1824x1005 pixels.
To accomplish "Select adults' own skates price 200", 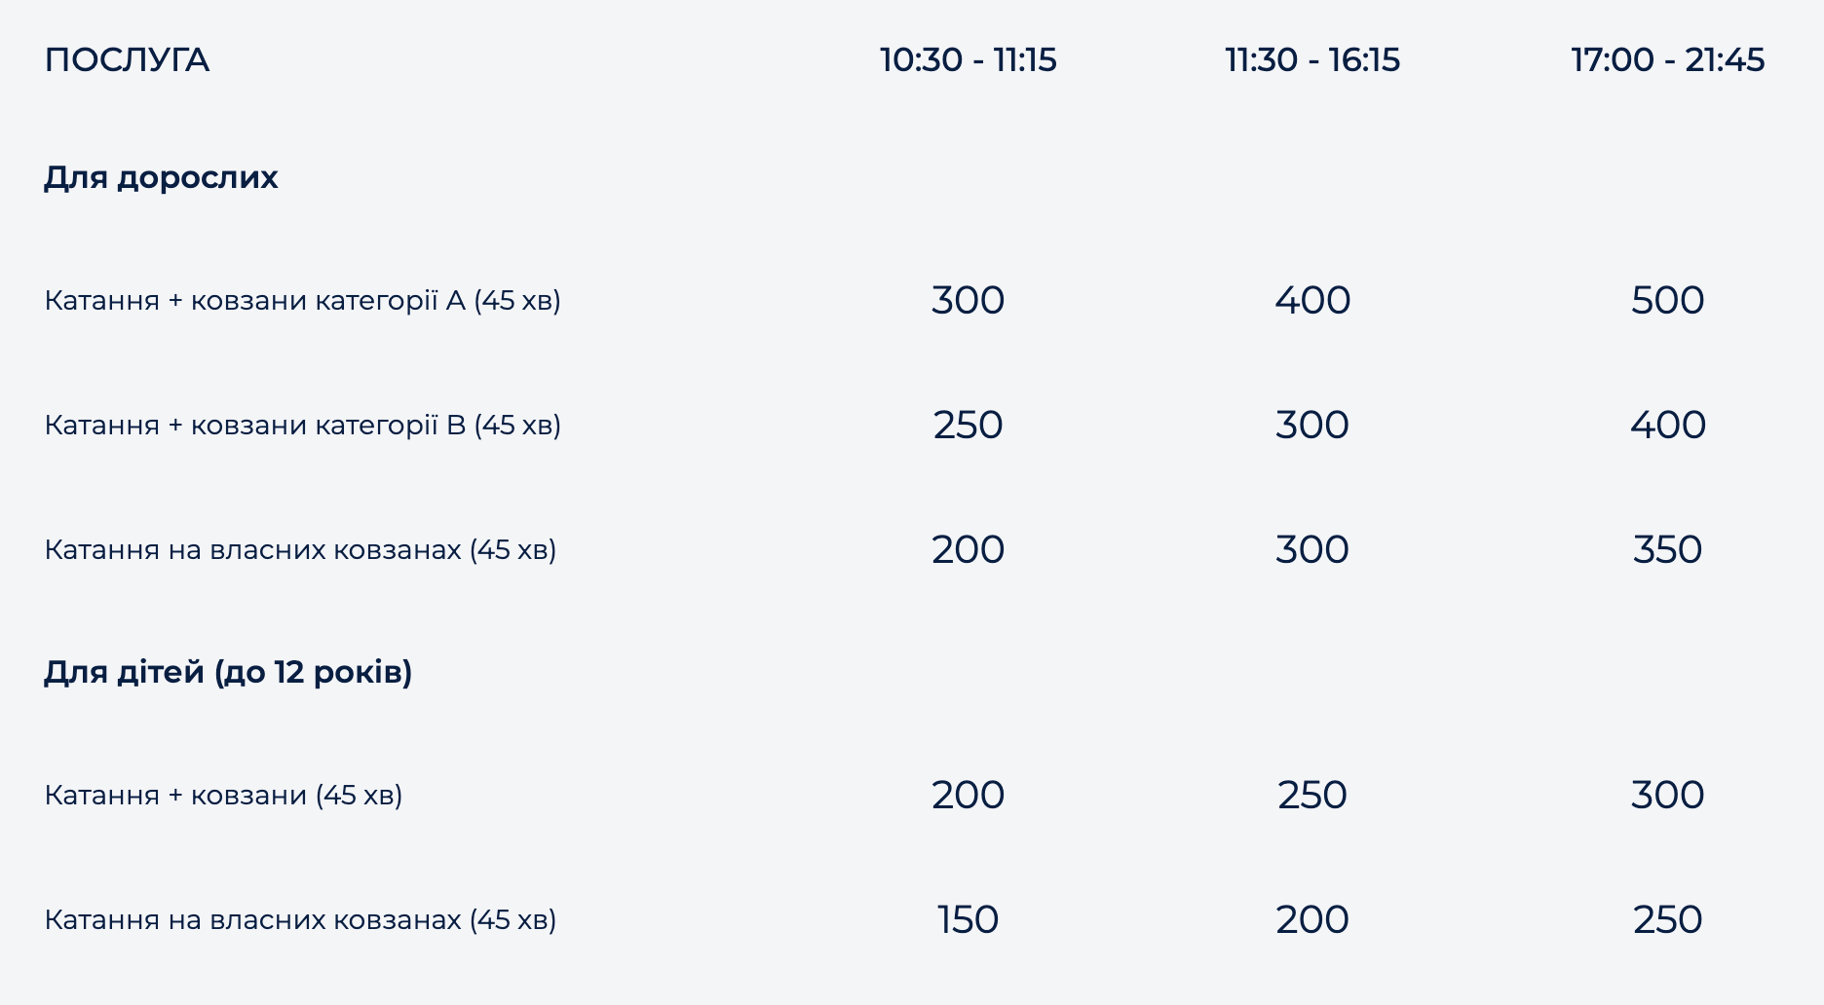I will pyautogui.click(x=968, y=549).
